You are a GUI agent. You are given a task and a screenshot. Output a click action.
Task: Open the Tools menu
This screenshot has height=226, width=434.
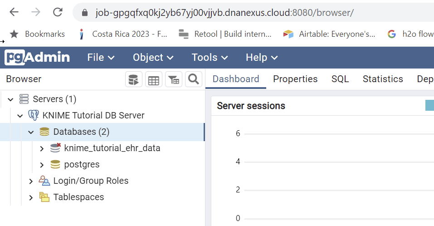(210, 58)
